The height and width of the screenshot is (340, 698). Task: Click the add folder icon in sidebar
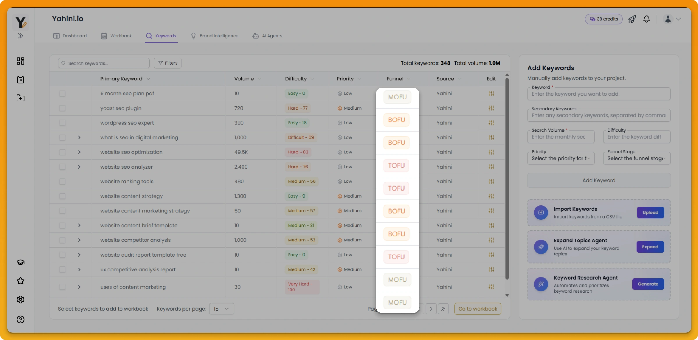coord(20,98)
